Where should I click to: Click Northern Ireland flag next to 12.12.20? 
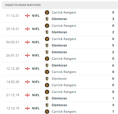27,69
